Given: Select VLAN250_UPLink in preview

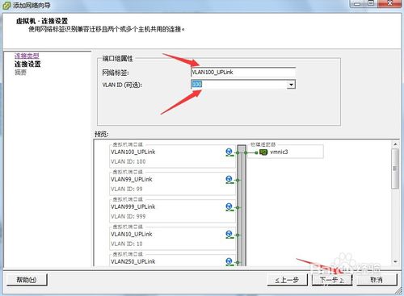Looking at the screenshot, I should click(133, 261).
